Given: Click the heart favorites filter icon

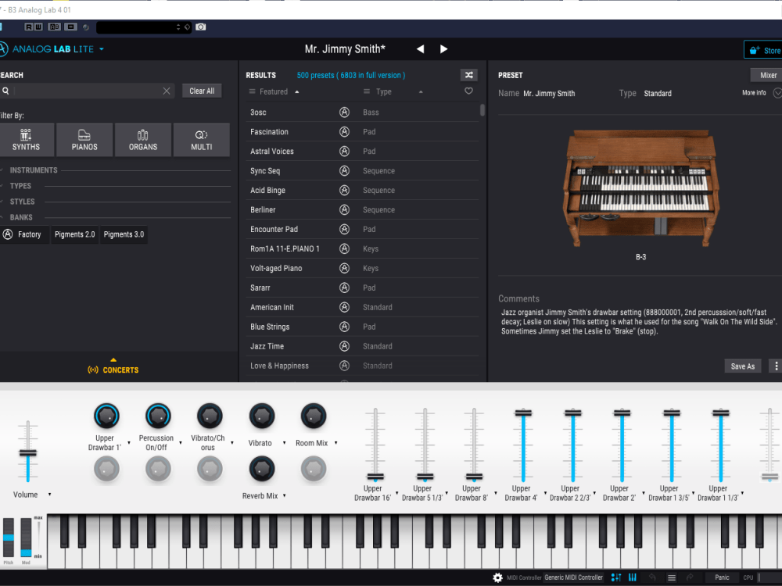Looking at the screenshot, I should tap(468, 91).
